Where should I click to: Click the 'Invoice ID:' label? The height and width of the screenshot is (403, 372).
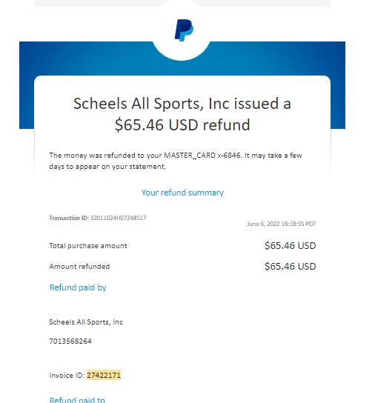point(67,376)
